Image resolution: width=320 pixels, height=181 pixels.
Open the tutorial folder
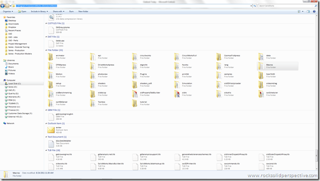pyautogui.click(x=141, y=103)
